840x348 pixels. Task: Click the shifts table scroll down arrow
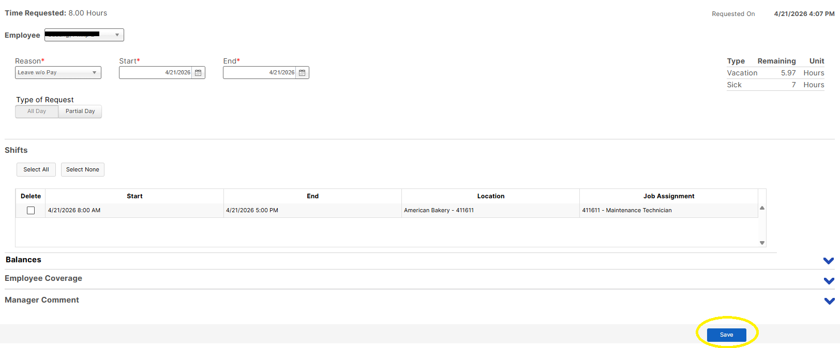(762, 243)
